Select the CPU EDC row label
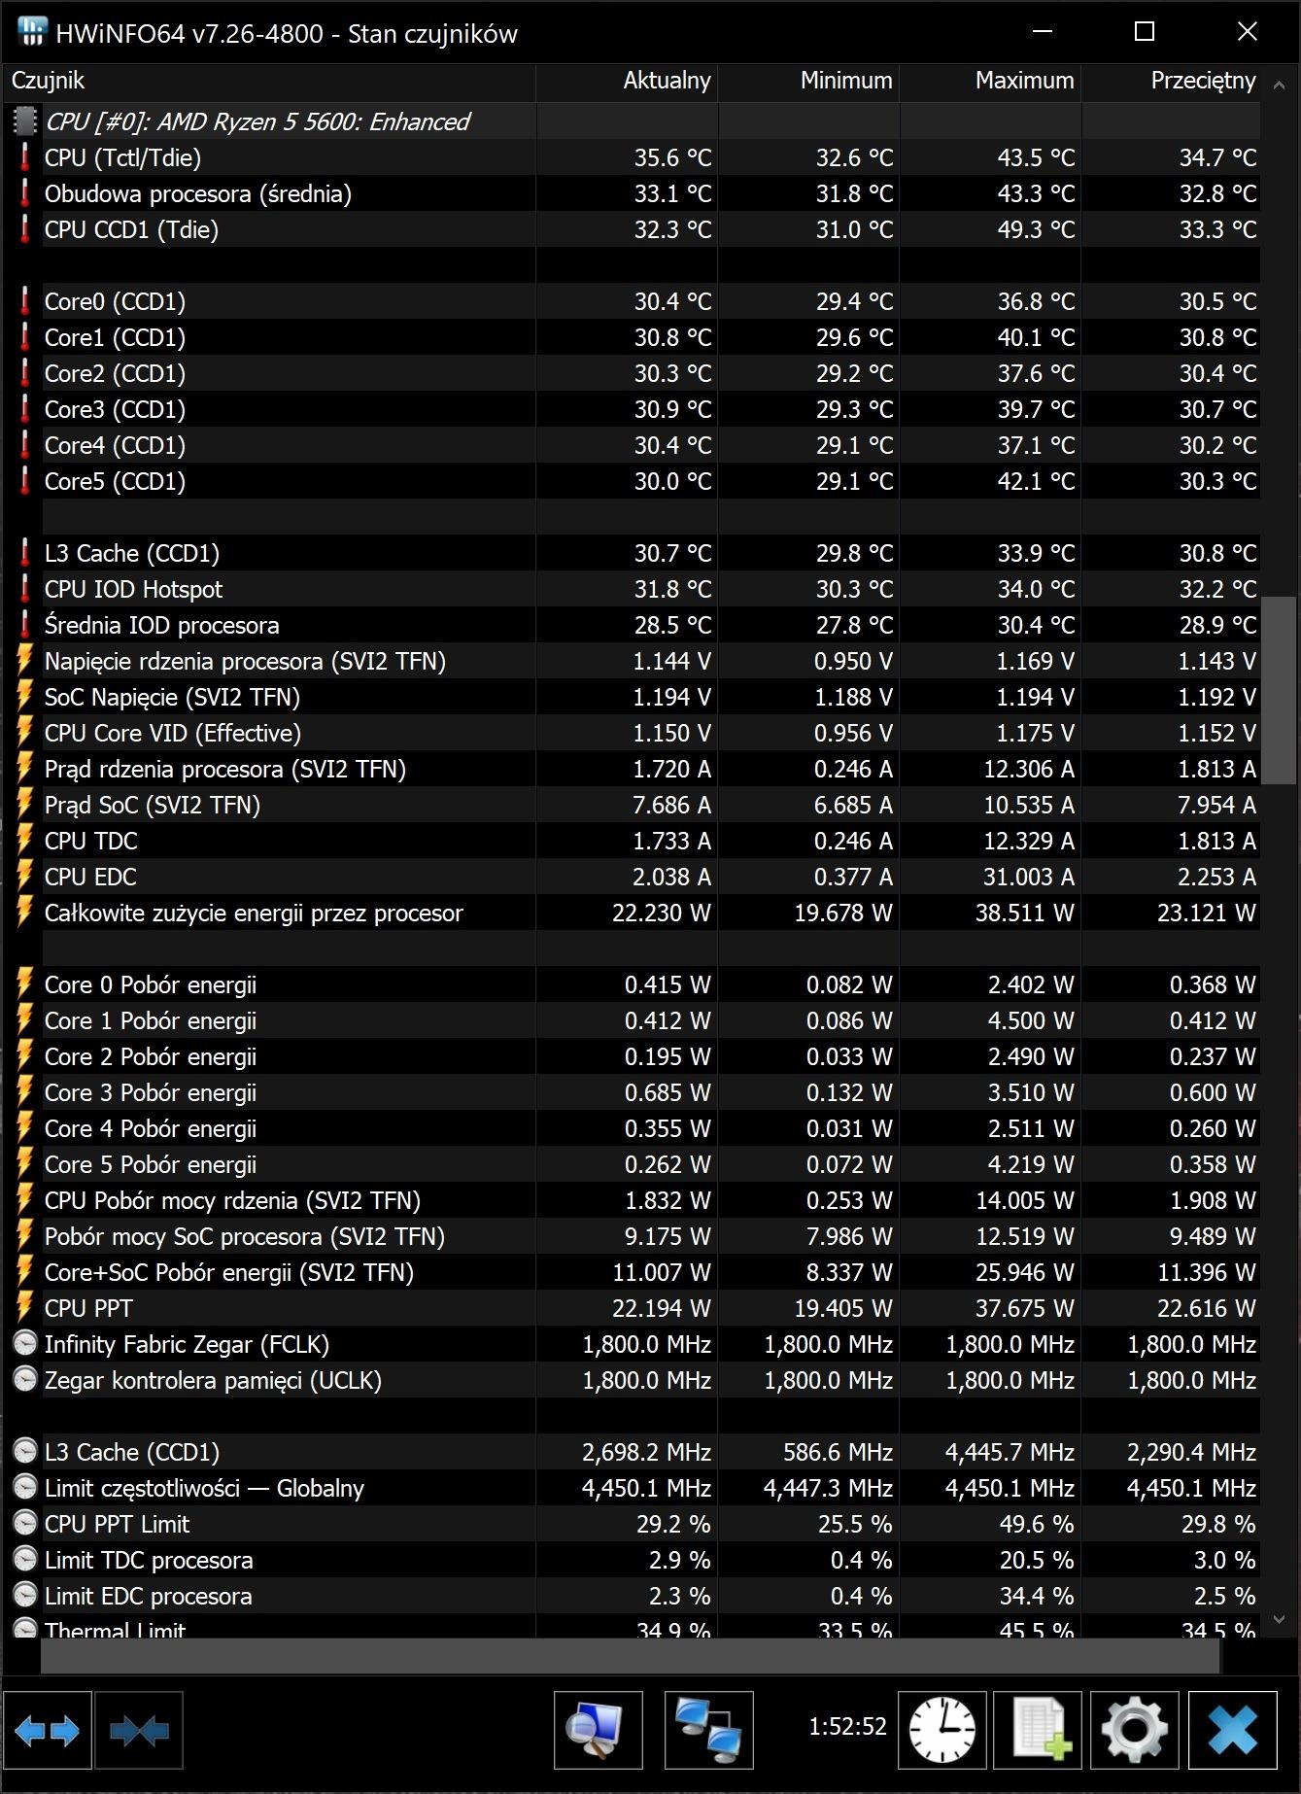This screenshot has width=1301, height=1794. tap(90, 877)
